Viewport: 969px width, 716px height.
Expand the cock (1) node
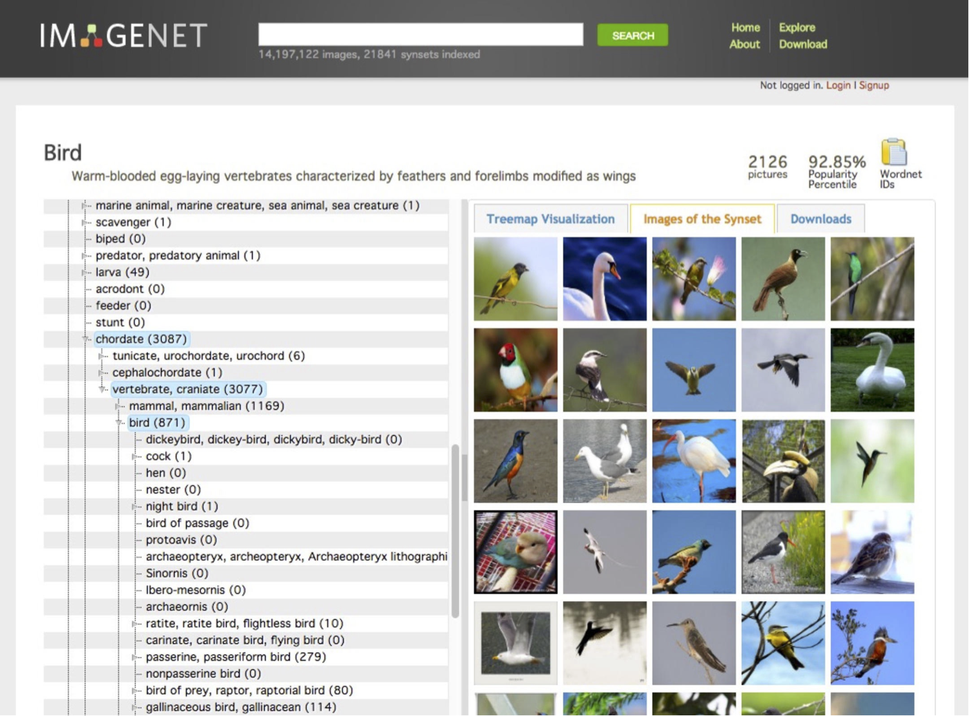click(x=136, y=456)
